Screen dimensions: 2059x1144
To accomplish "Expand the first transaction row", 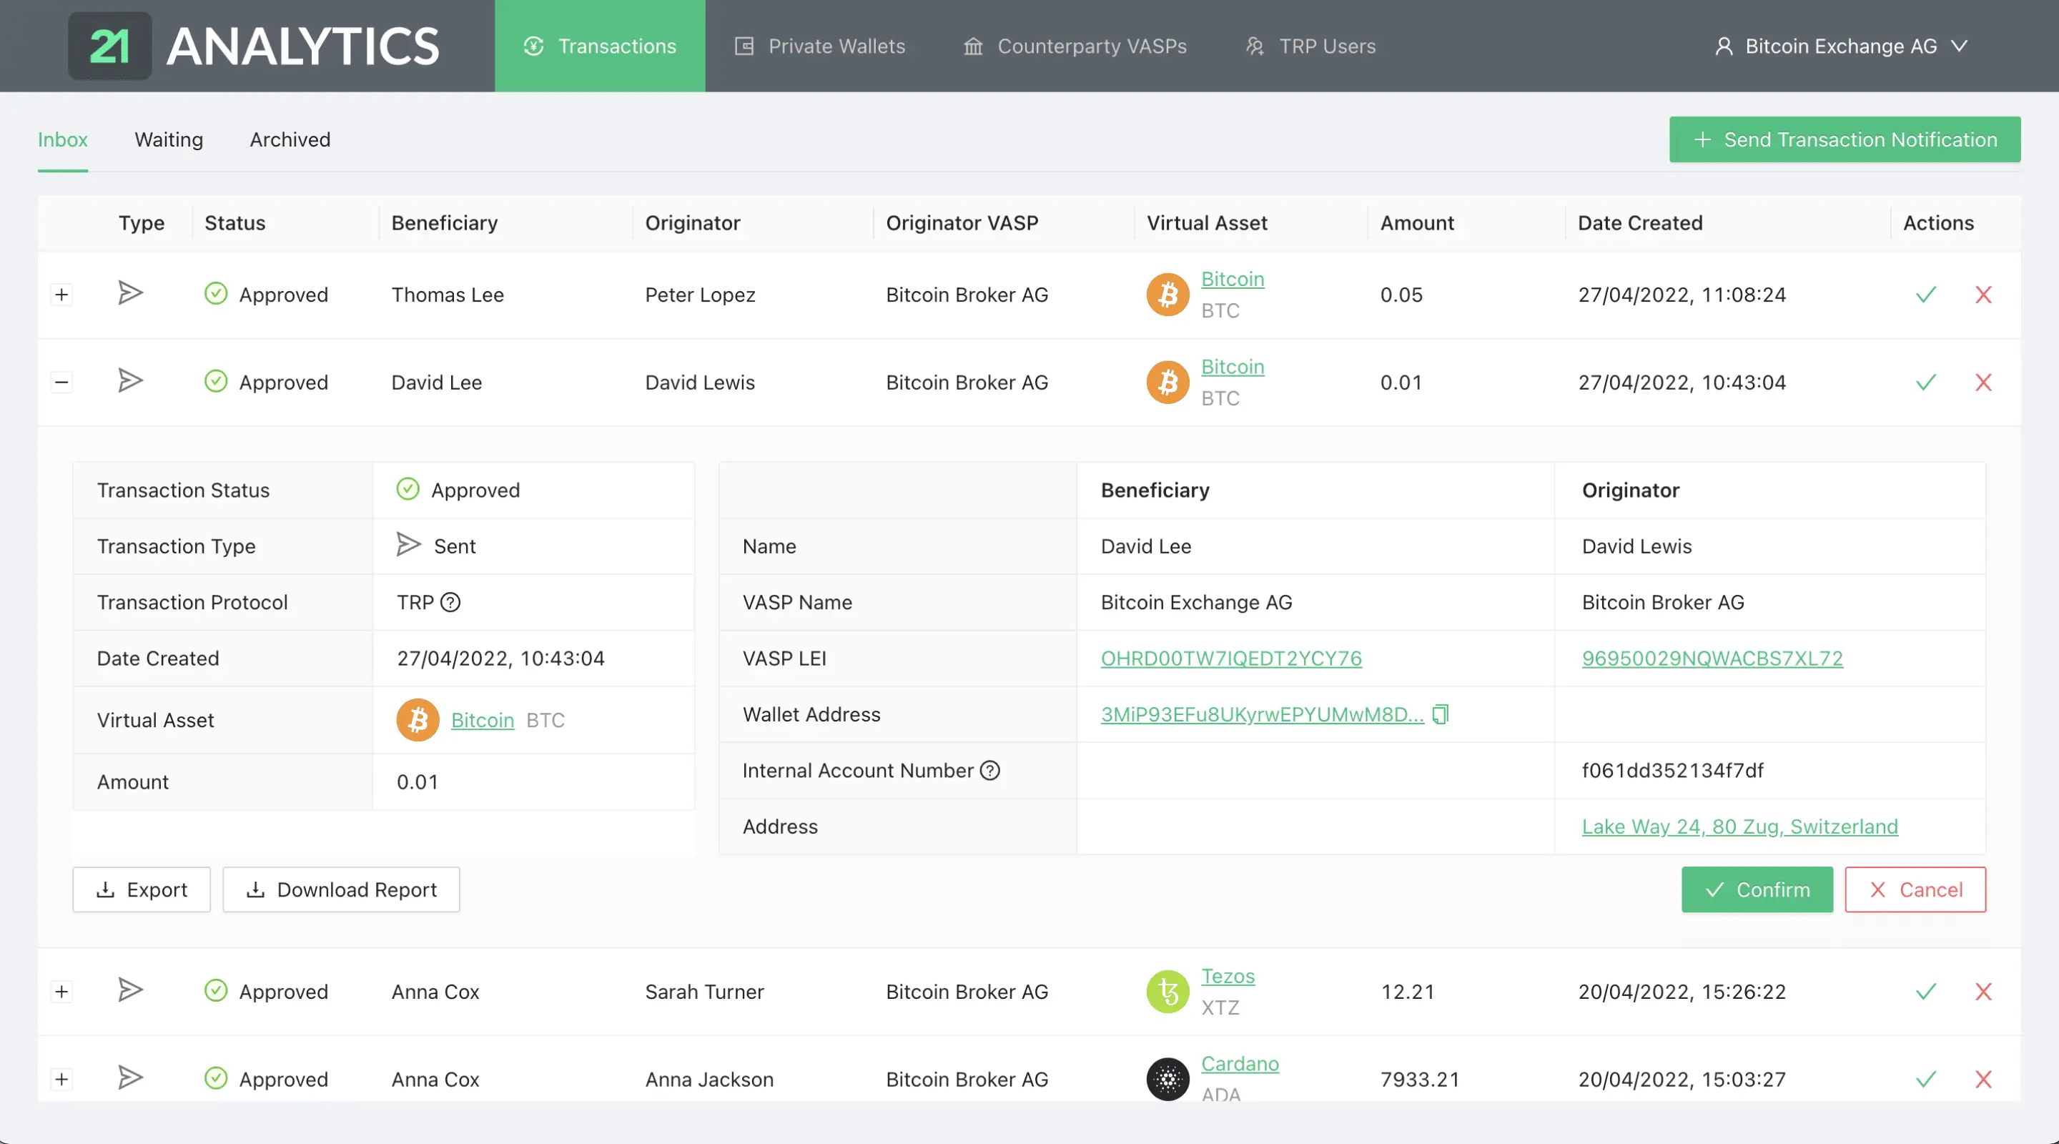I will [x=61, y=293].
